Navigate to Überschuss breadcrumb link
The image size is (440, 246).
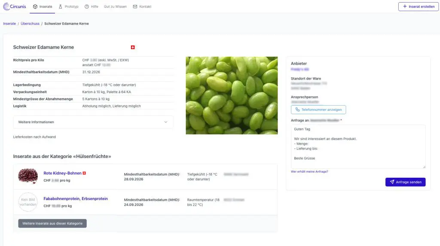point(30,24)
